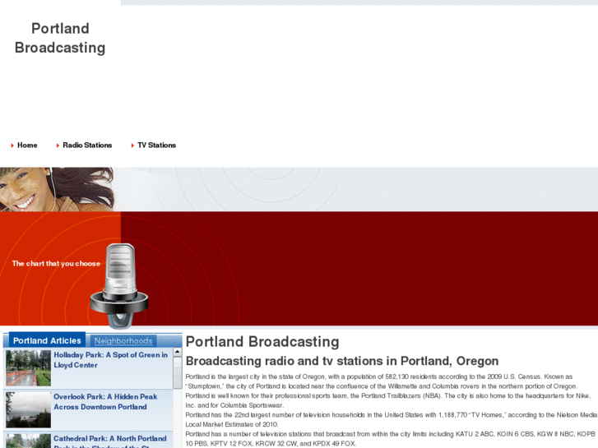Open the Overlook Park article link
This screenshot has height=448, width=598.
point(105,402)
